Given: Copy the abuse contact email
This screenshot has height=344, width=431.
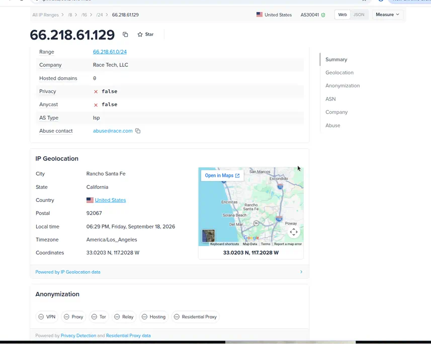Looking at the screenshot, I should point(138,131).
